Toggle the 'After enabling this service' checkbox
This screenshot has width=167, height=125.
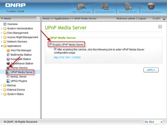click(55, 49)
